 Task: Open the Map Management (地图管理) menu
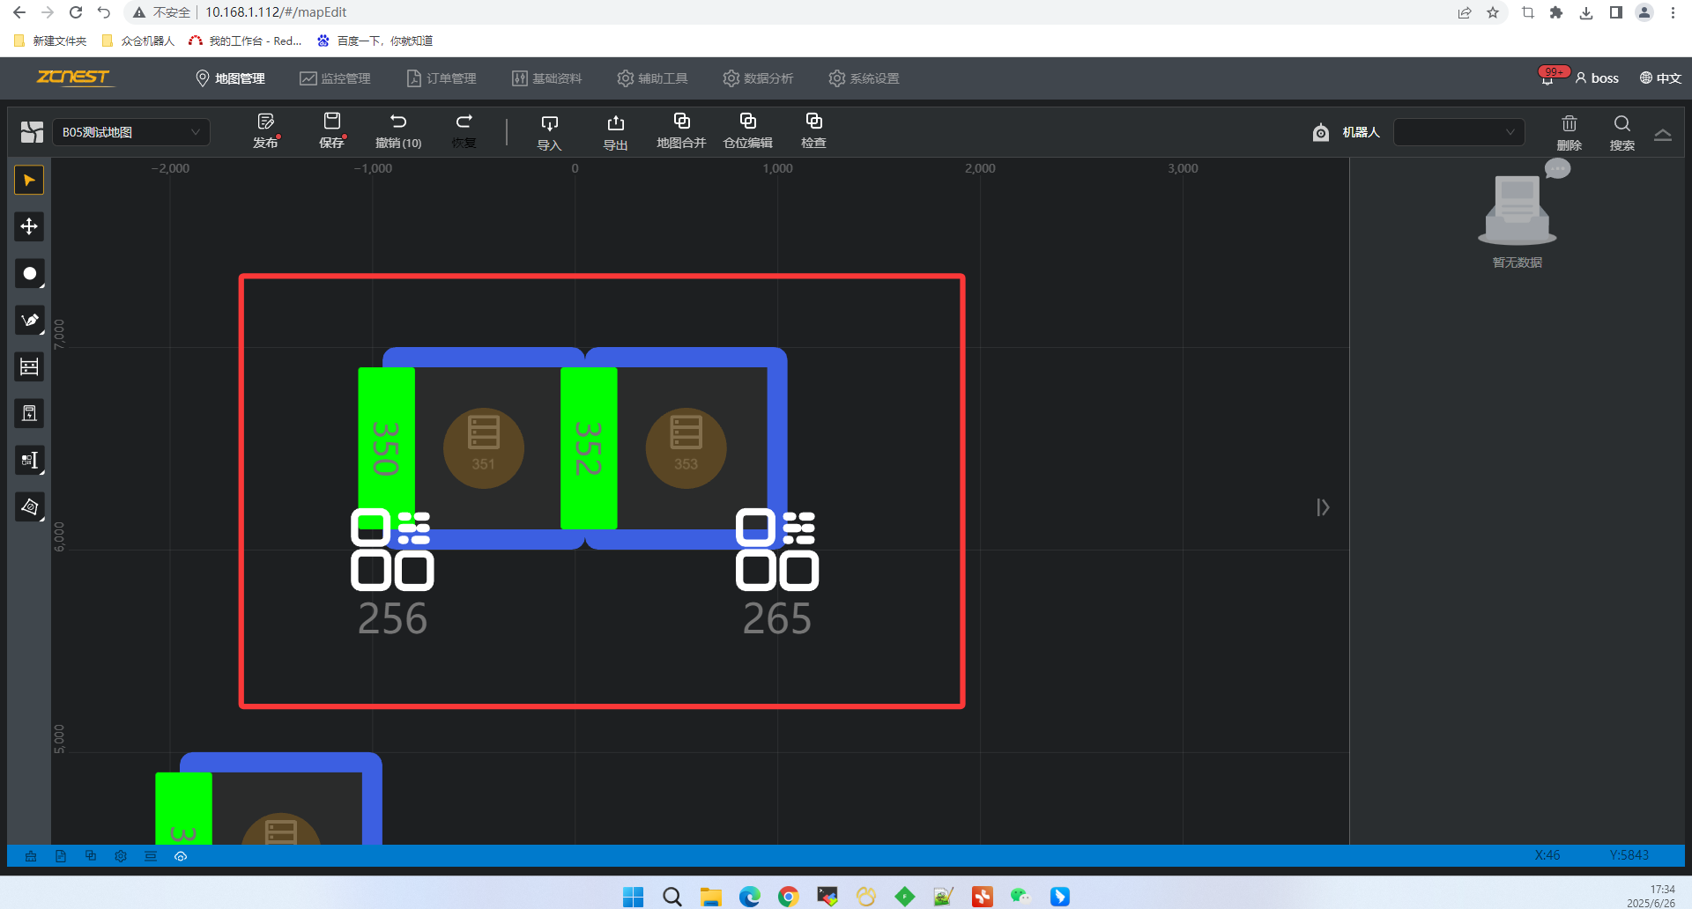230,78
